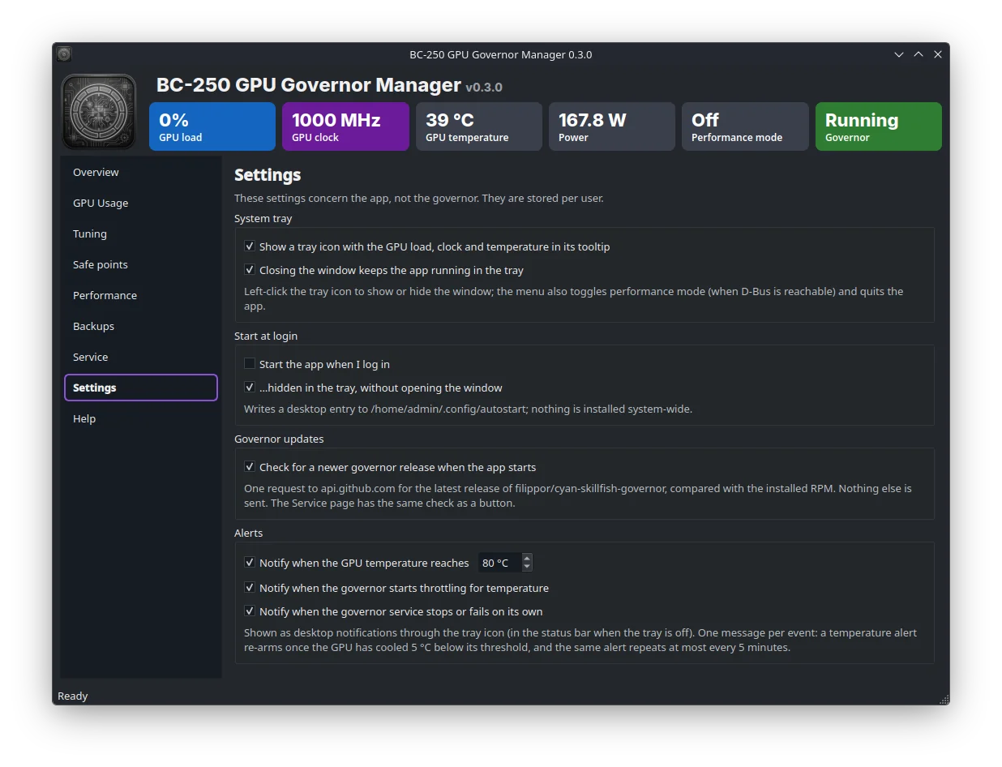Click the Off Performance mode card
Screen dimensions: 1002x767
click(745, 126)
